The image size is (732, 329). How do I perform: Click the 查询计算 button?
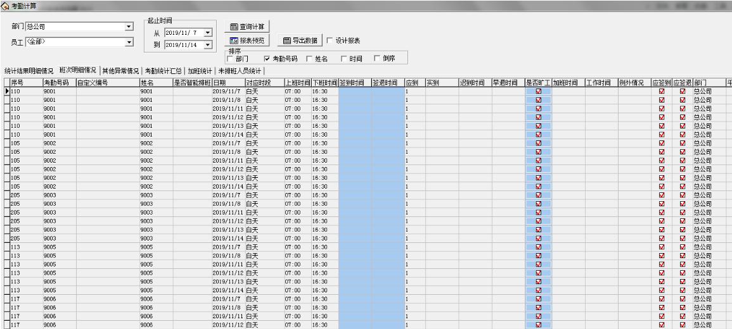(247, 27)
